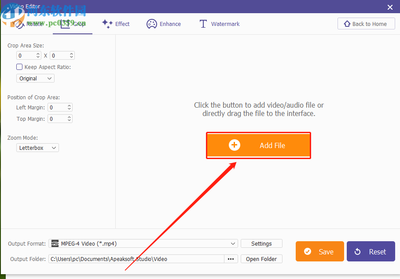This screenshot has height=279, width=400.
Task: Click the Watermark T icon
Action: pos(203,24)
